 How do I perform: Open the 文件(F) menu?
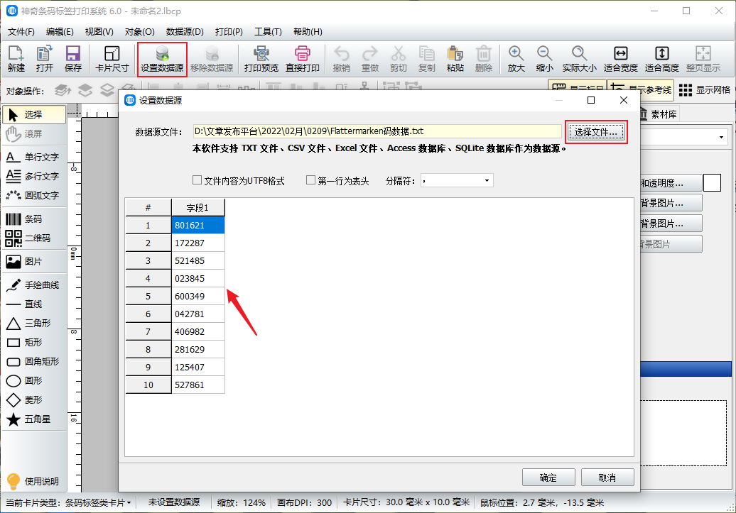click(21, 32)
